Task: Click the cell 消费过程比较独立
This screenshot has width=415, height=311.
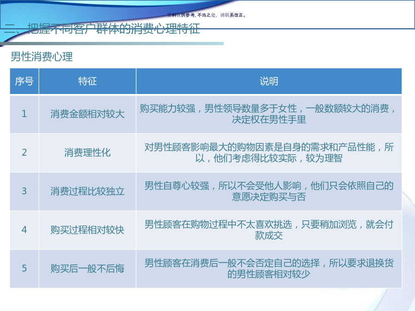Action: pyautogui.click(x=88, y=191)
